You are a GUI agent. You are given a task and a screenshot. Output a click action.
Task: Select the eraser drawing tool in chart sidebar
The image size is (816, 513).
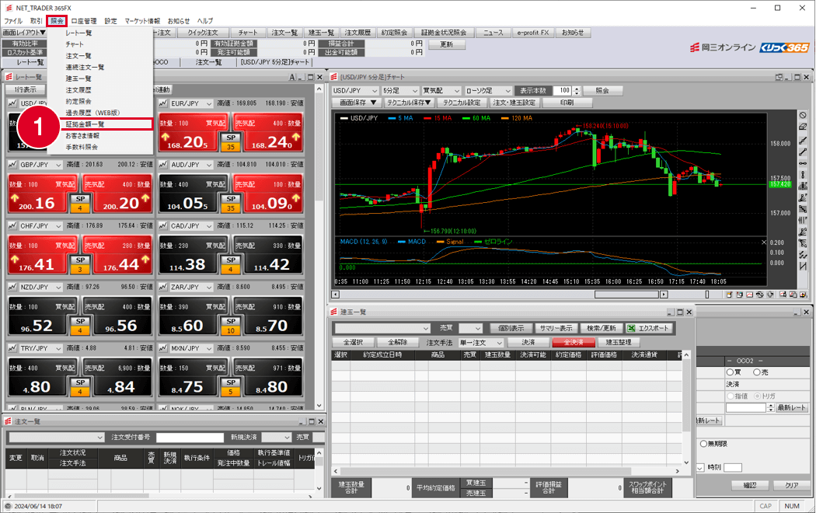[x=803, y=127]
